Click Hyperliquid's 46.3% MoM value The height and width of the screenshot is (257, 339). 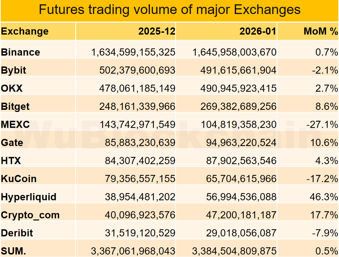[x=324, y=197]
